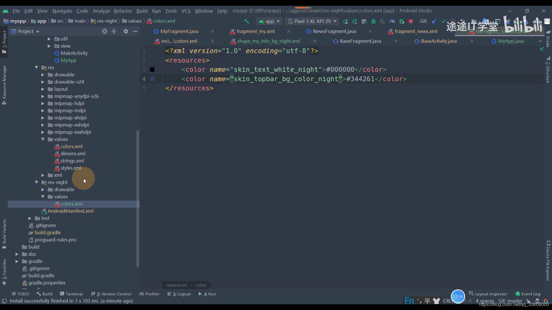Collapse the res folder in tree
552x310 pixels.
[37, 67]
